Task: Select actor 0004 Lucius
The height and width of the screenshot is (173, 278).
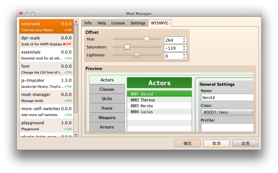Action: (x=159, y=112)
